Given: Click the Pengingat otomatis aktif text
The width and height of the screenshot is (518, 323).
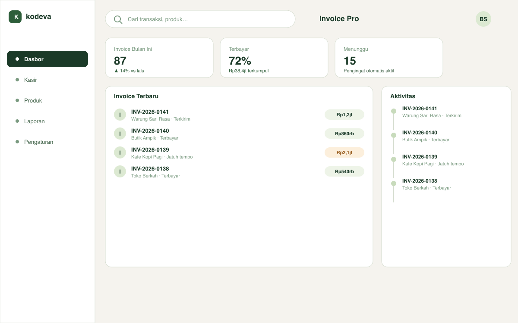Looking at the screenshot, I should pyautogui.click(x=369, y=71).
